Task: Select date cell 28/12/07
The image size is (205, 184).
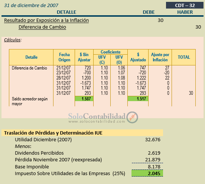Action: click(64, 78)
